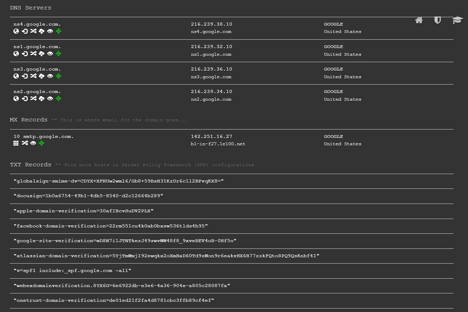Click the cloud download icon under ns2.google.com
Screen dimensions: 468x312
tap(41, 99)
